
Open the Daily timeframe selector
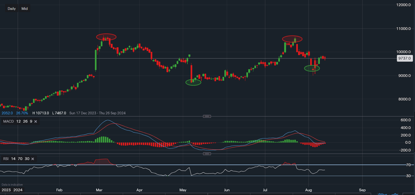coord(12,9)
